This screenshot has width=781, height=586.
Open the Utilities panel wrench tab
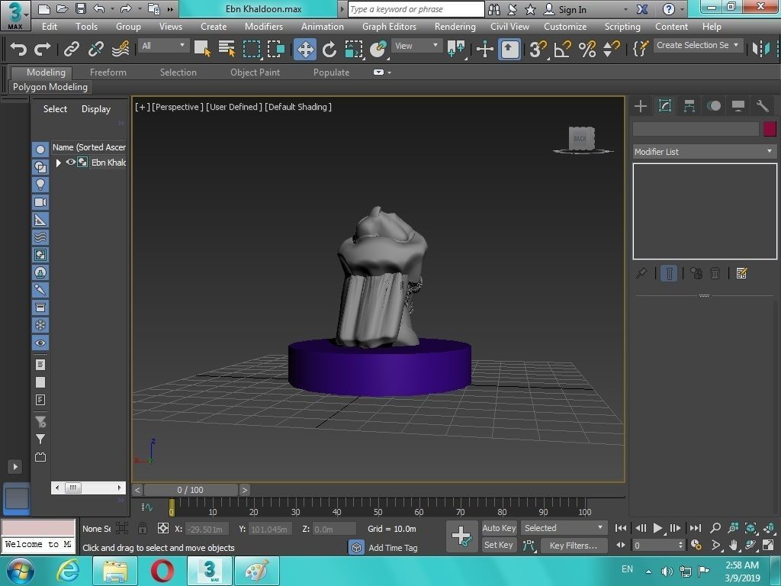coord(763,105)
